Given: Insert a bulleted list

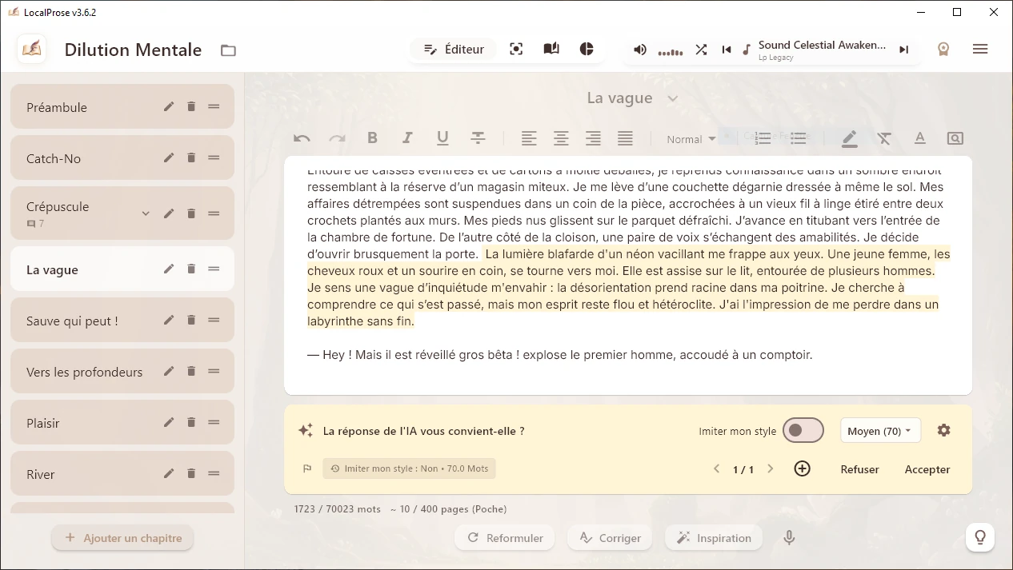Looking at the screenshot, I should [x=798, y=138].
